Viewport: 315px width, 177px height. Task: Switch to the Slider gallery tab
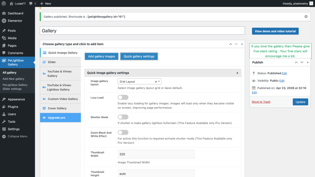coord(52,62)
